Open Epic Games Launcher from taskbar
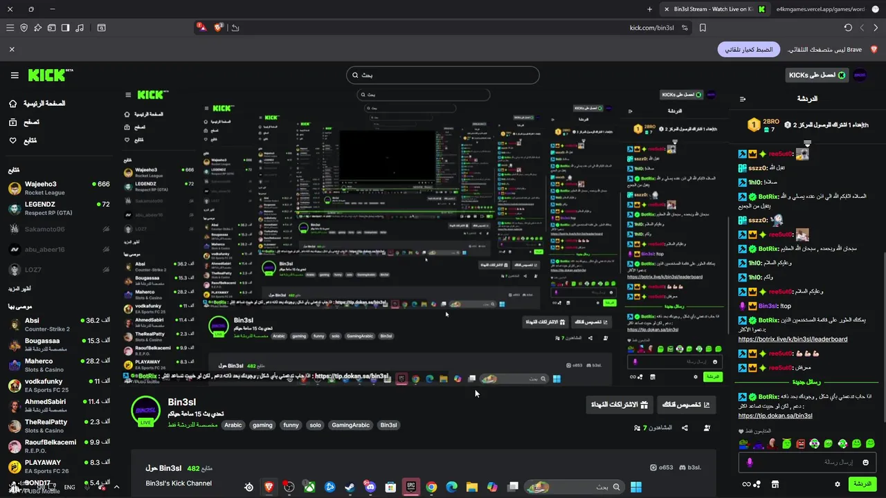The height and width of the screenshot is (498, 886). point(410,487)
